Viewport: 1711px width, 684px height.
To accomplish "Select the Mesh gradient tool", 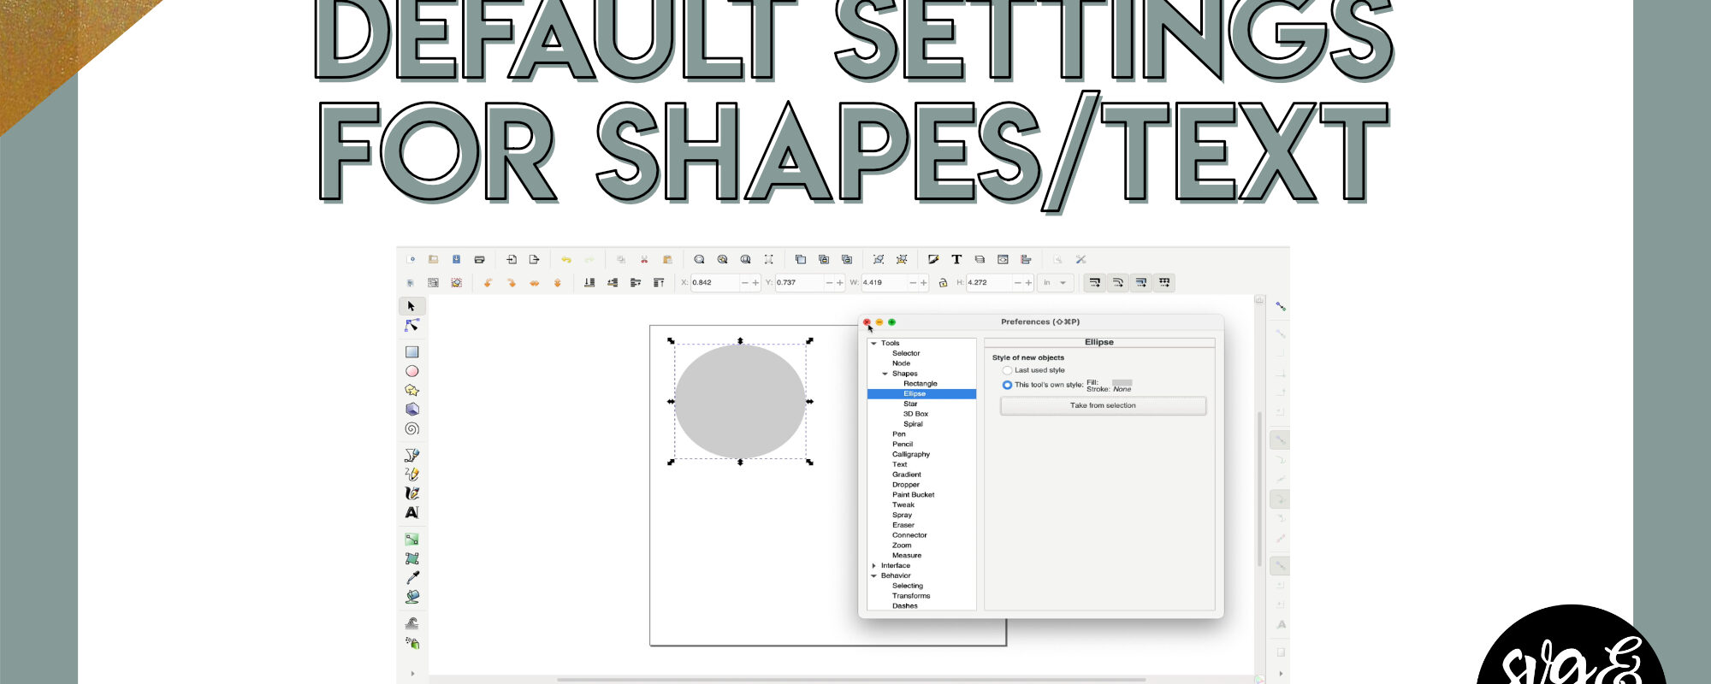I will click(411, 558).
